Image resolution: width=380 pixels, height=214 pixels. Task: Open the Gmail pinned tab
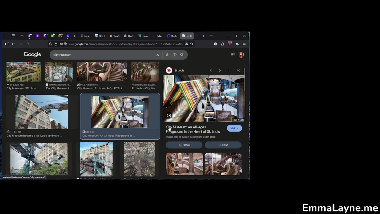click(x=22, y=36)
